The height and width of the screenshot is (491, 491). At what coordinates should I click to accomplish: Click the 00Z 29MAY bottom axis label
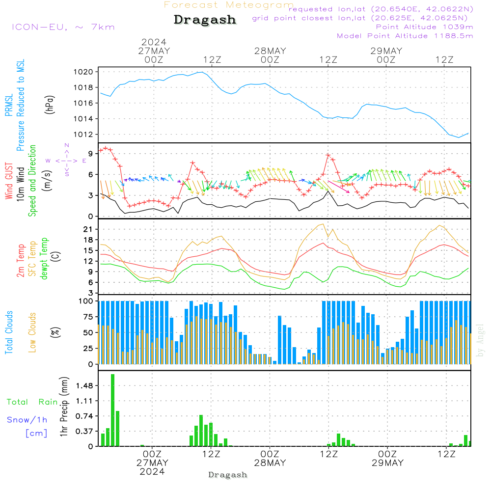tap(388, 459)
